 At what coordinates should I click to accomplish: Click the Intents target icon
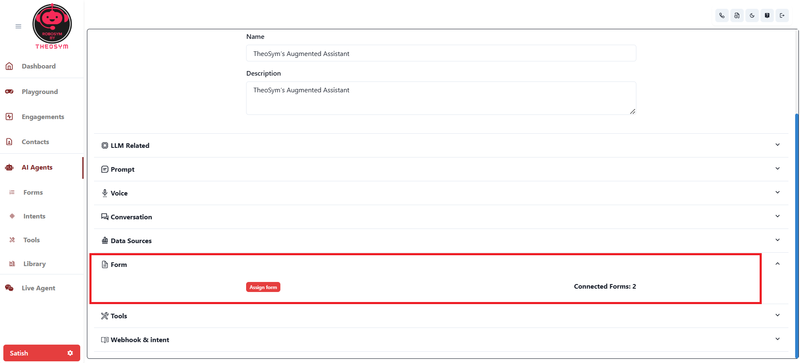point(12,216)
